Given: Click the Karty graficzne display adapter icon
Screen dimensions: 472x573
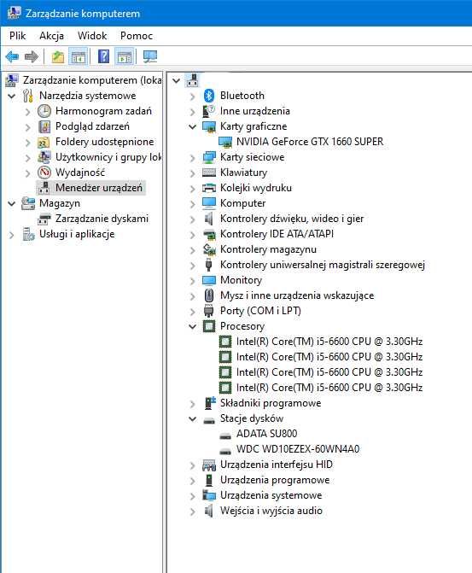Looking at the screenshot, I should (209, 126).
